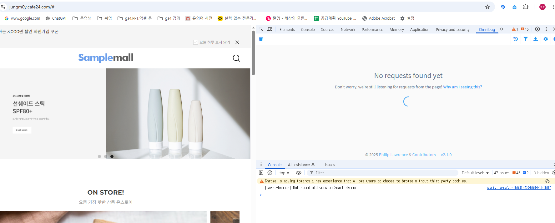The width and height of the screenshot is (555, 223).
Task: Open the Adobe Acrobat bookmark
Action: click(378, 18)
